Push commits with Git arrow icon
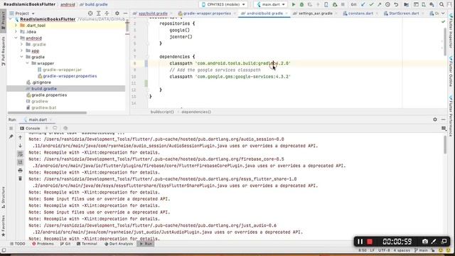This screenshot has height=256, width=455. pyautogui.click(x=379, y=4)
